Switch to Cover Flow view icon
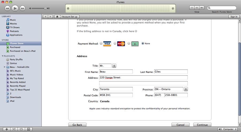This screenshot has height=132, width=241. coord(202,8)
